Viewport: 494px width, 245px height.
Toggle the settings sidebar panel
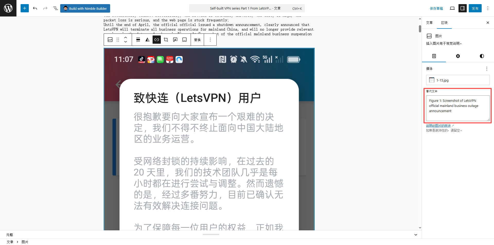[463, 8]
